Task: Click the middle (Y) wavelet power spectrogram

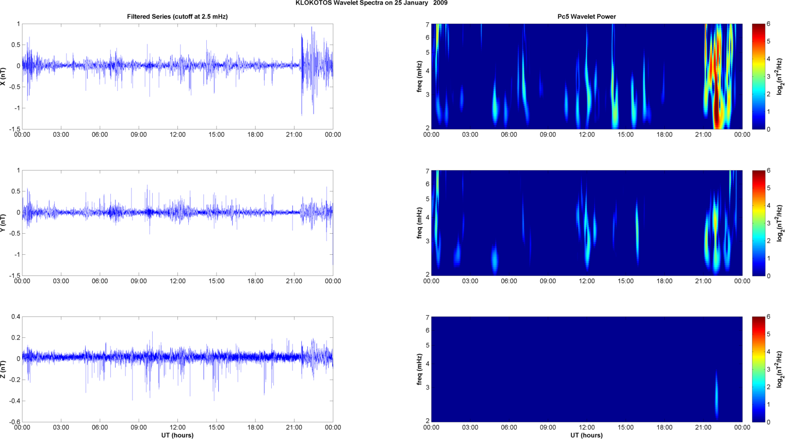Action: (x=586, y=223)
